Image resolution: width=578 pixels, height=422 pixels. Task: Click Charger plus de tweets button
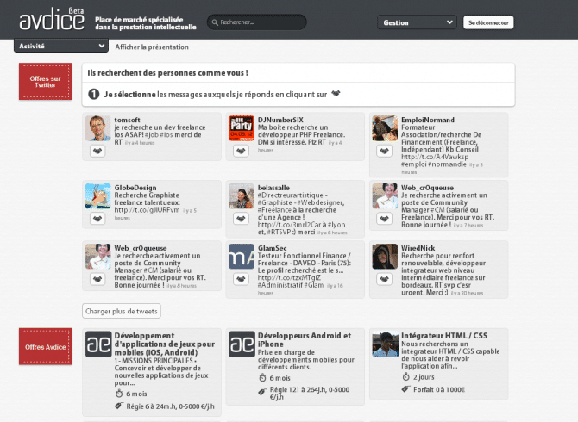pos(122,311)
